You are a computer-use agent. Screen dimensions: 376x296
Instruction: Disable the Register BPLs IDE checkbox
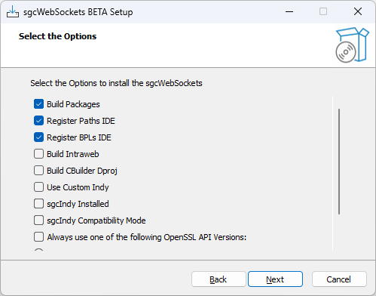[x=38, y=137]
